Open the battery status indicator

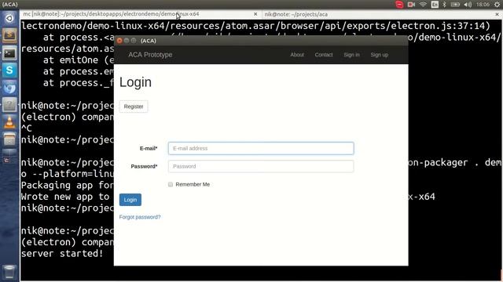455,5
